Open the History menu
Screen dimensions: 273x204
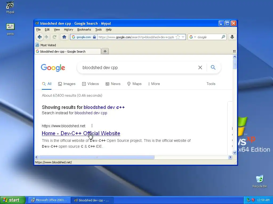(x=69, y=29)
